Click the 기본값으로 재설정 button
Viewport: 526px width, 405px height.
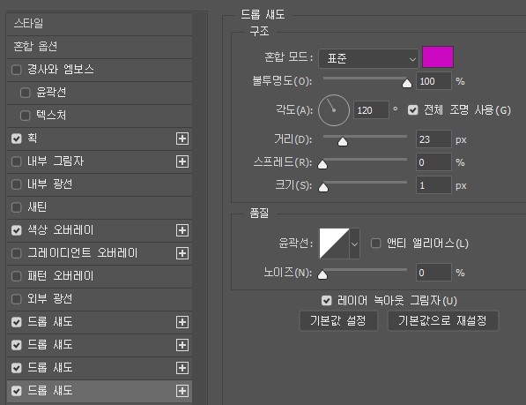pos(443,320)
